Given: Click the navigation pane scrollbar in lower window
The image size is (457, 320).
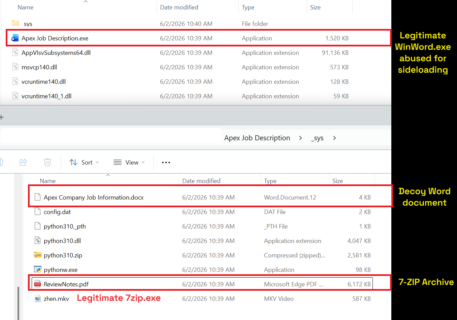Looking at the screenshot, I should point(18,303).
